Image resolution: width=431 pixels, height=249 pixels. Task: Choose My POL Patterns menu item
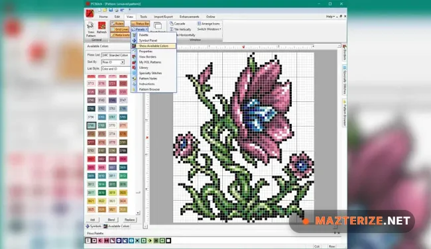coord(153,62)
